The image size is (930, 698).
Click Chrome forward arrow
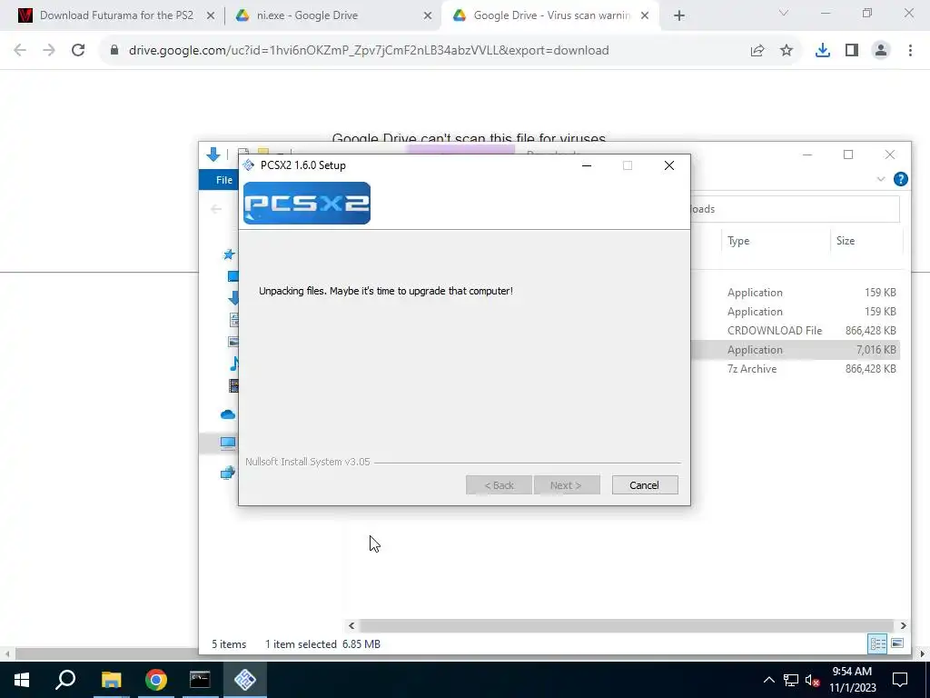[49, 51]
